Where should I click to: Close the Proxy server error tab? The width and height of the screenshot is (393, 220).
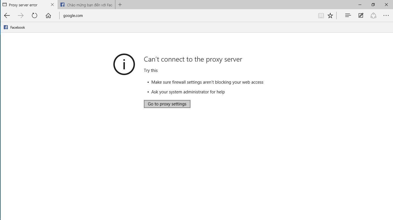click(x=52, y=5)
